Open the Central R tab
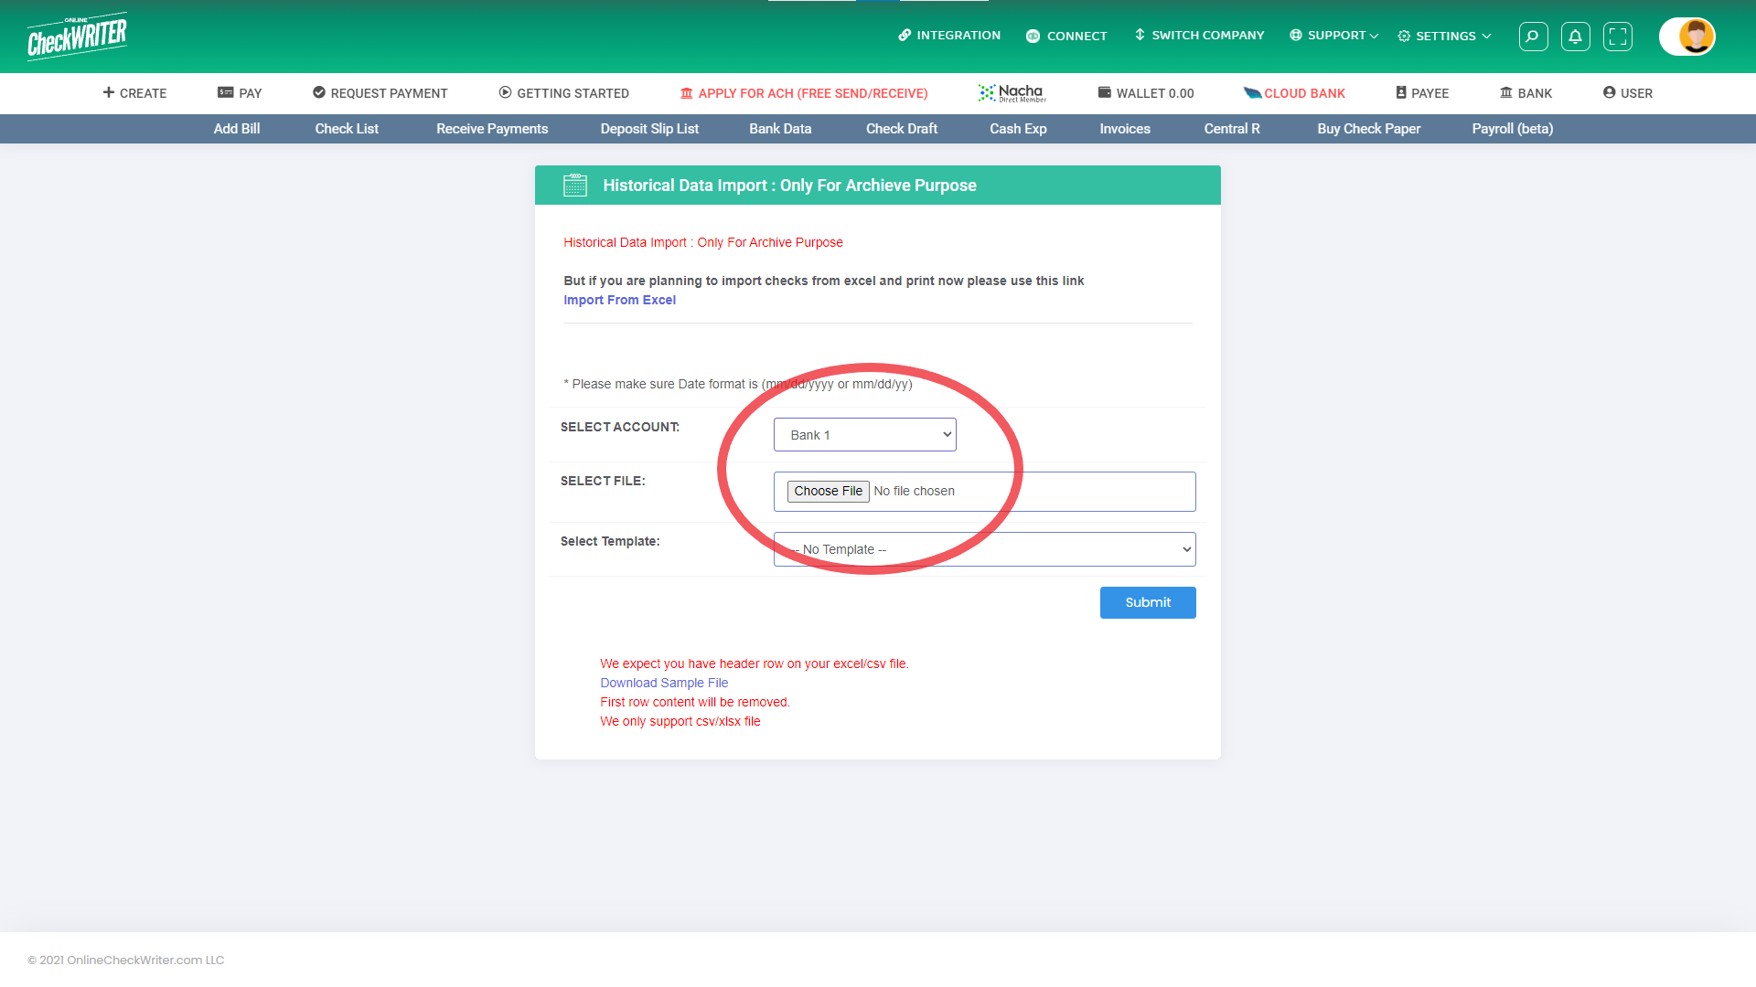The image size is (1756, 987). [1232, 129]
